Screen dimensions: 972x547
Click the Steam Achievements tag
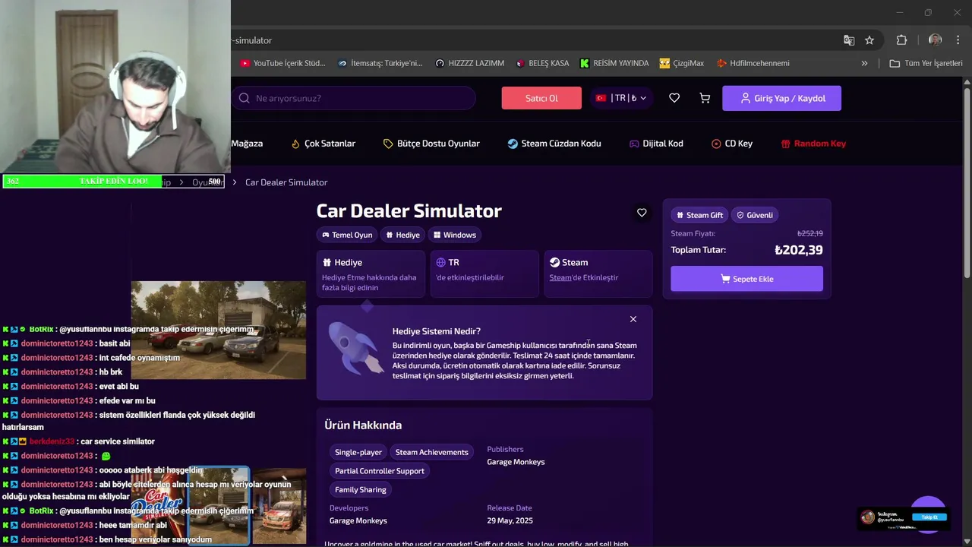click(431, 452)
